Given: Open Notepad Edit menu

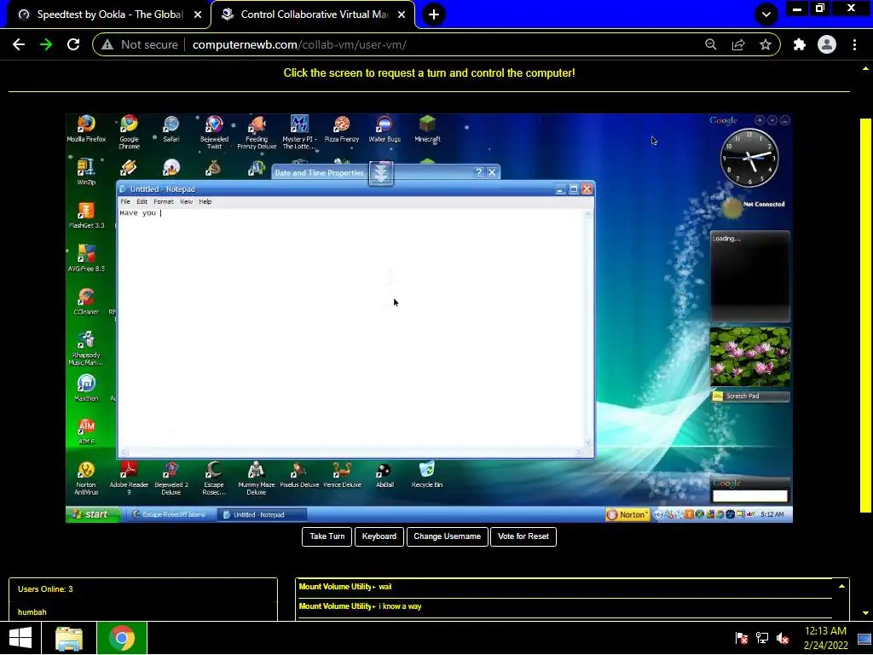Looking at the screenshot, I should tap(142, 201).
